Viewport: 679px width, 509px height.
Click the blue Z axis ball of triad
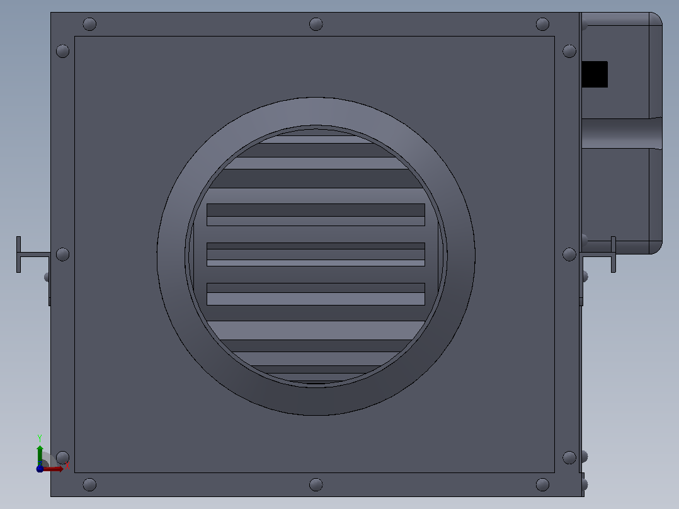coord(40,469)
